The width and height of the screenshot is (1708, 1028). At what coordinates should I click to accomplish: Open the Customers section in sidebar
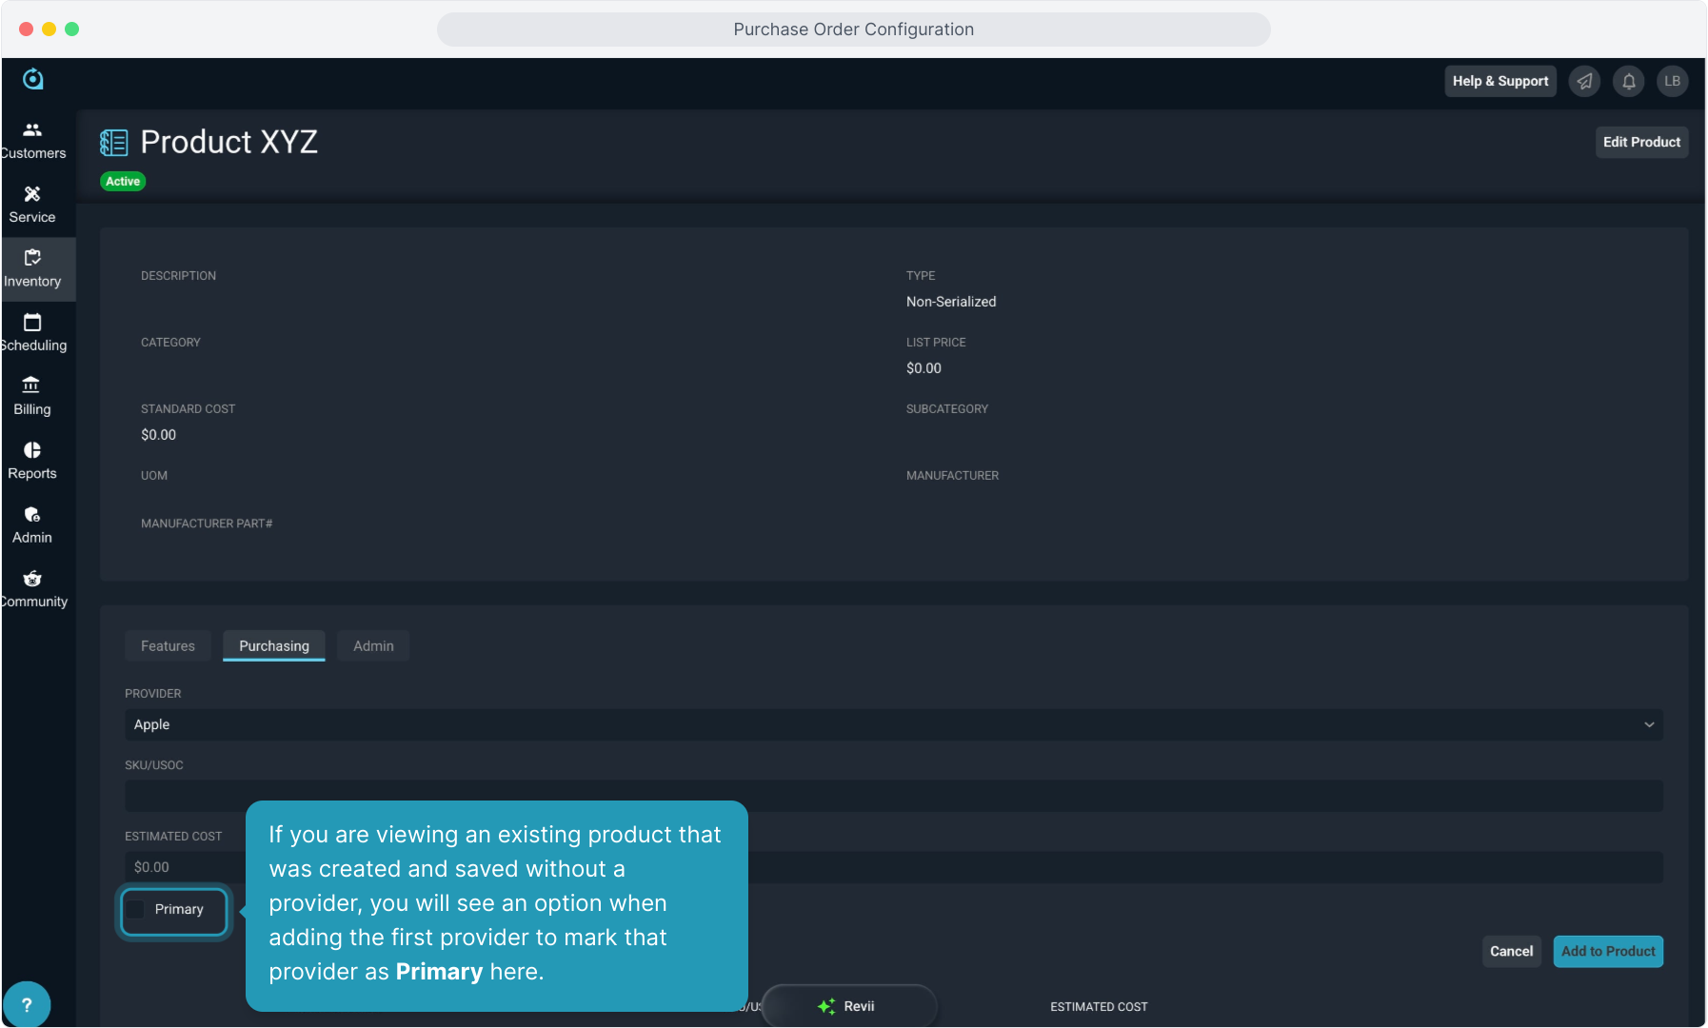(33, 141)
